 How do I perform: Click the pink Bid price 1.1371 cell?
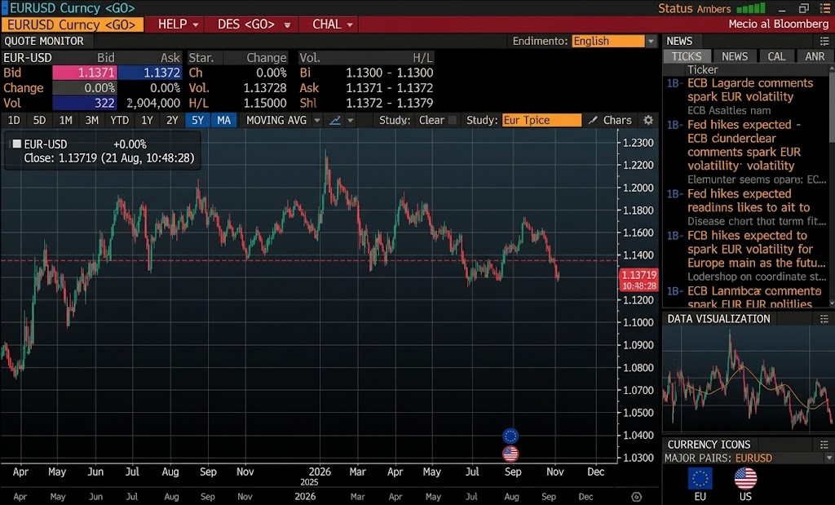pos(85,73)
